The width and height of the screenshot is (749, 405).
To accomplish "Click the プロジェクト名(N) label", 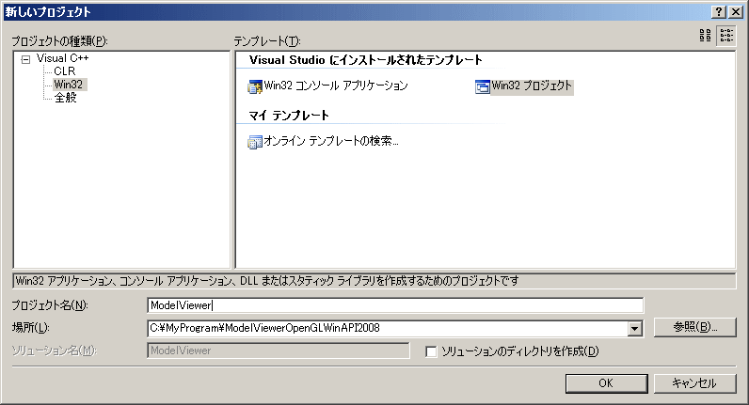I will coord(50,305).
